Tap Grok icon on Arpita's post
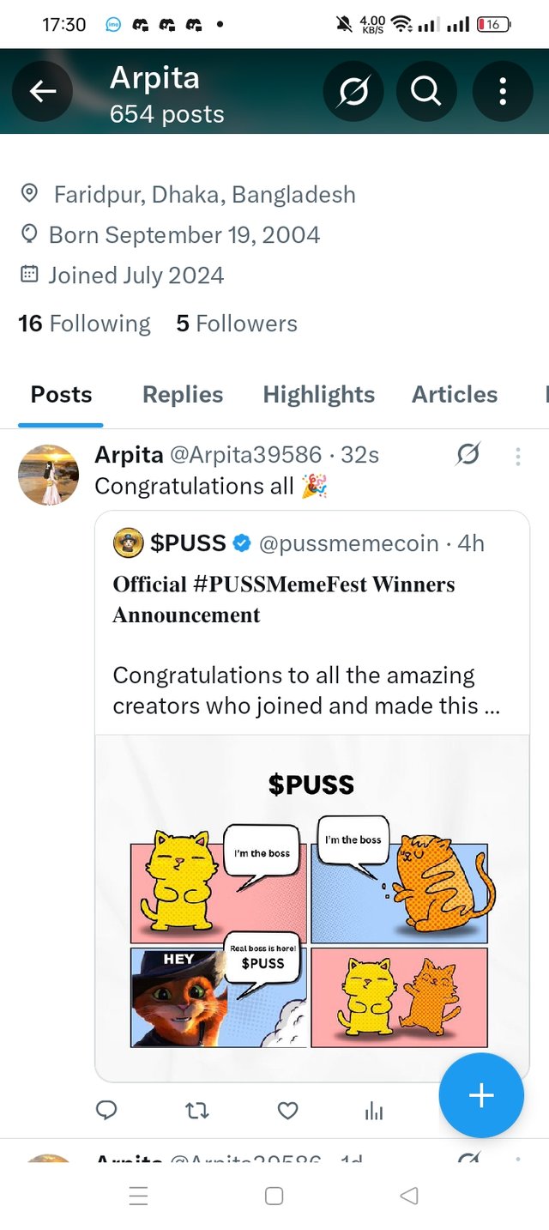 (x=468, y=454)
